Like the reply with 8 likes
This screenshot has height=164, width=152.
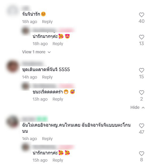pyautogui.click(x=142, y=154)
